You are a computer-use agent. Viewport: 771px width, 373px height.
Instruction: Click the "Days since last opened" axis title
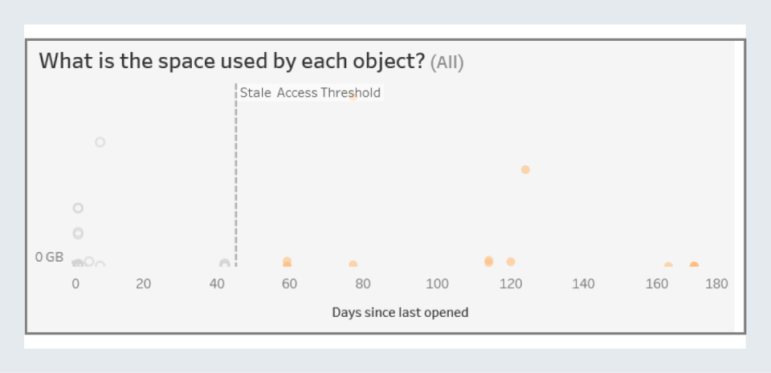pos(400,312)
